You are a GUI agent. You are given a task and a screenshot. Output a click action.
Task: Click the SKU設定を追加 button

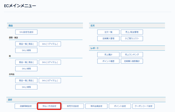(26, 32)
